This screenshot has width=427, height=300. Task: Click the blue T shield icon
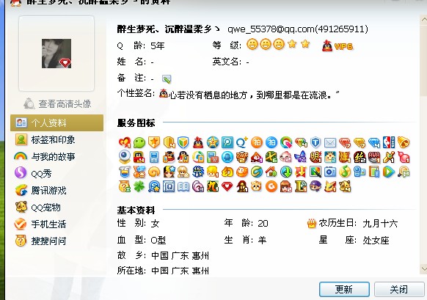point(315,142)
